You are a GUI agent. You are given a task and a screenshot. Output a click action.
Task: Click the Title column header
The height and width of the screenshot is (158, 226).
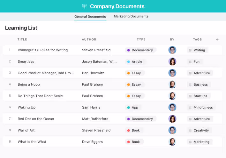22,39
